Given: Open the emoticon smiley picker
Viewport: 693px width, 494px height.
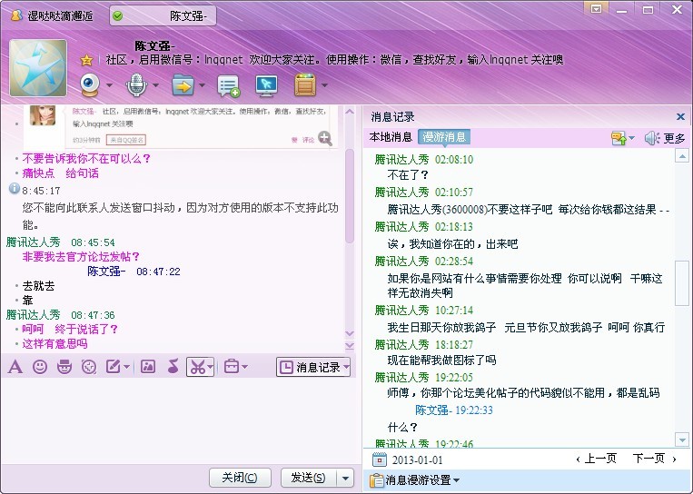Looking at the screenshot, I should [40, 367].
